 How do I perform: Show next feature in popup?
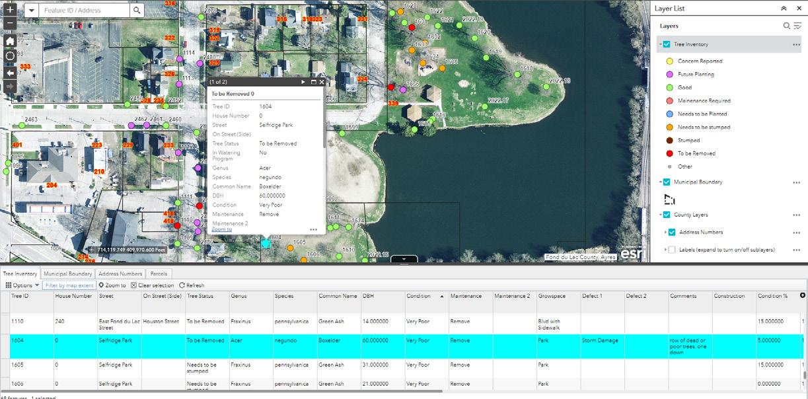303,82
